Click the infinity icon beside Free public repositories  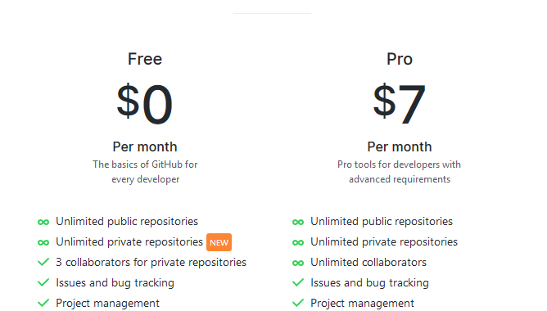[x=43, y=222]
